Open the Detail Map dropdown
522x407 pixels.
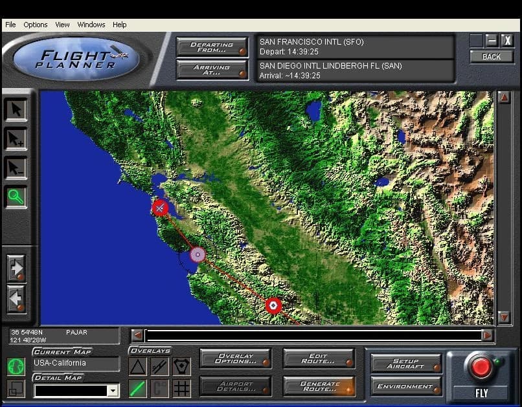113,391
